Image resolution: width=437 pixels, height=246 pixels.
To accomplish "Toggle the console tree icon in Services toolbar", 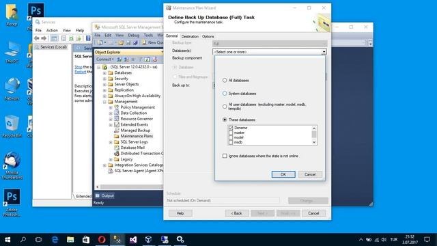I will click(x=55, y=38).
